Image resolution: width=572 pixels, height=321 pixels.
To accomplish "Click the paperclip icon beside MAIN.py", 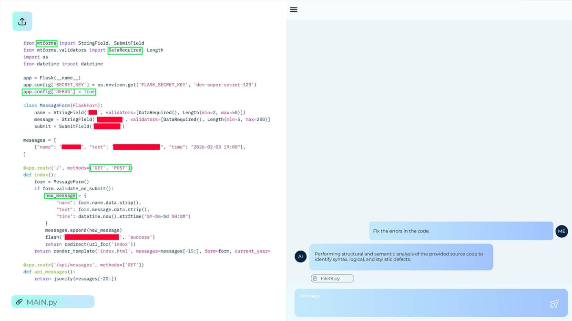I will [20, 302].
